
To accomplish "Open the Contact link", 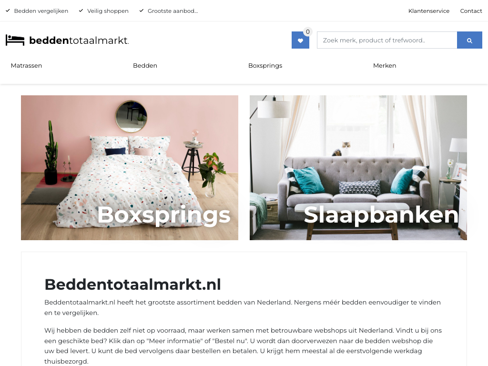I will click(471, 11).
